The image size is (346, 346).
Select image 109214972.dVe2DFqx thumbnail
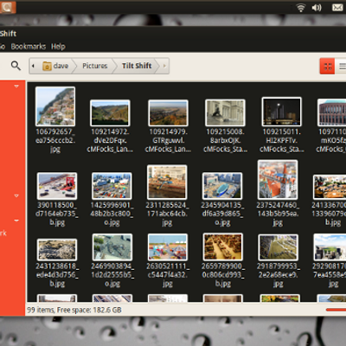click(110, 112)
